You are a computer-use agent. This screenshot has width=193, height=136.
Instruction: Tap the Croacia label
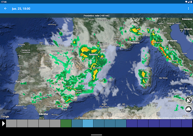tap(188, 29)
